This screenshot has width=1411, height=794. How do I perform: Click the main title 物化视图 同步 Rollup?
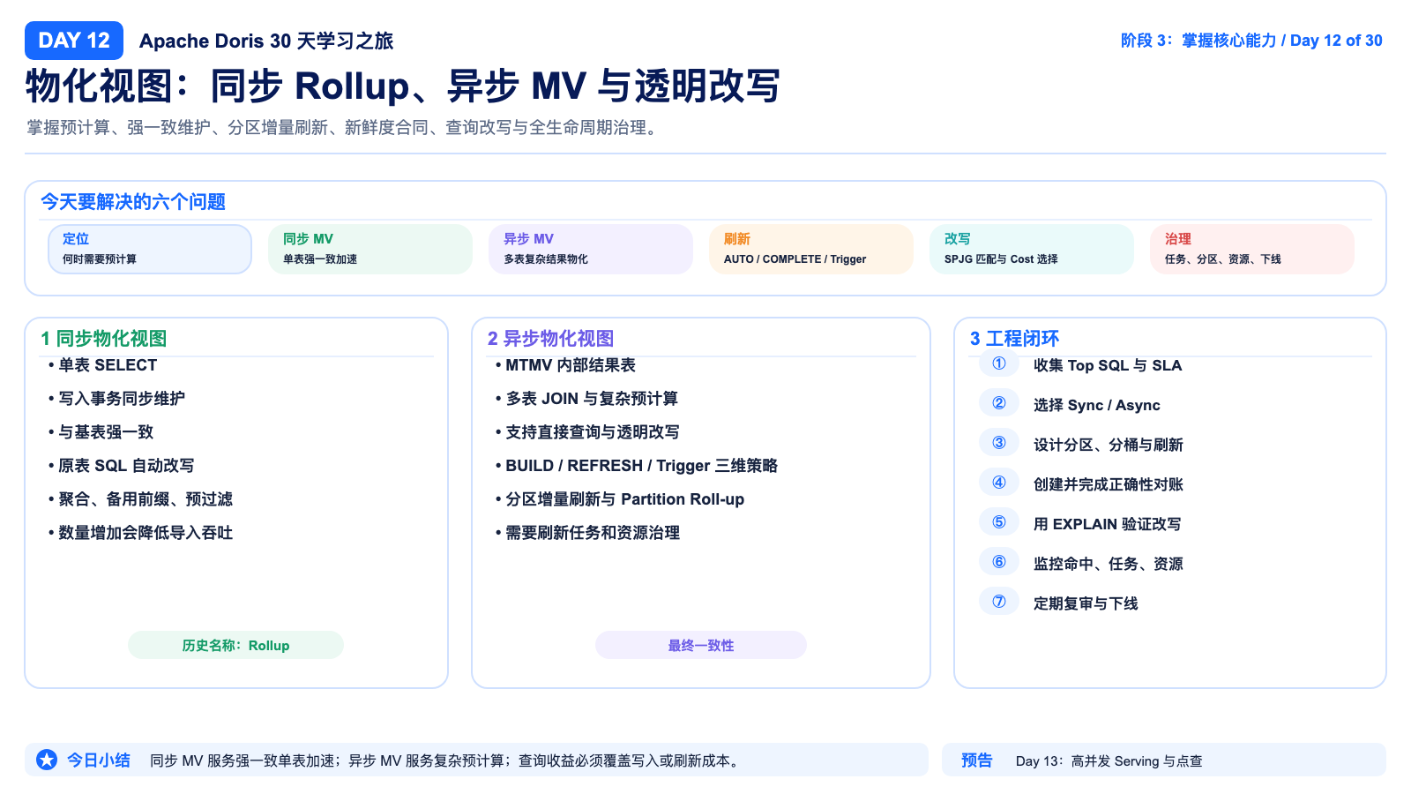point(403,86)
